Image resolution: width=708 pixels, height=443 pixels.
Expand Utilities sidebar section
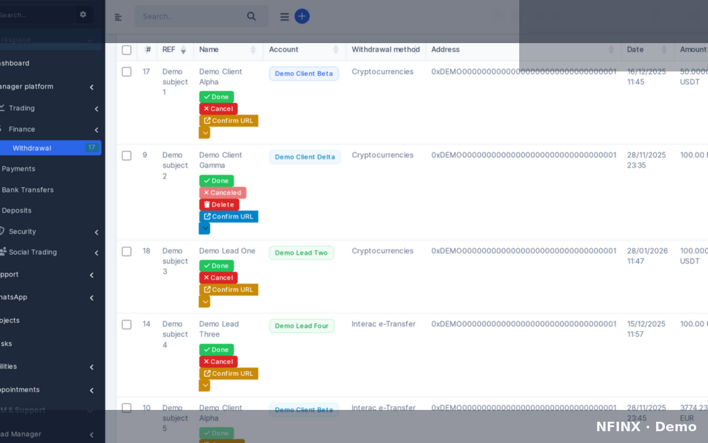[91, 367]
